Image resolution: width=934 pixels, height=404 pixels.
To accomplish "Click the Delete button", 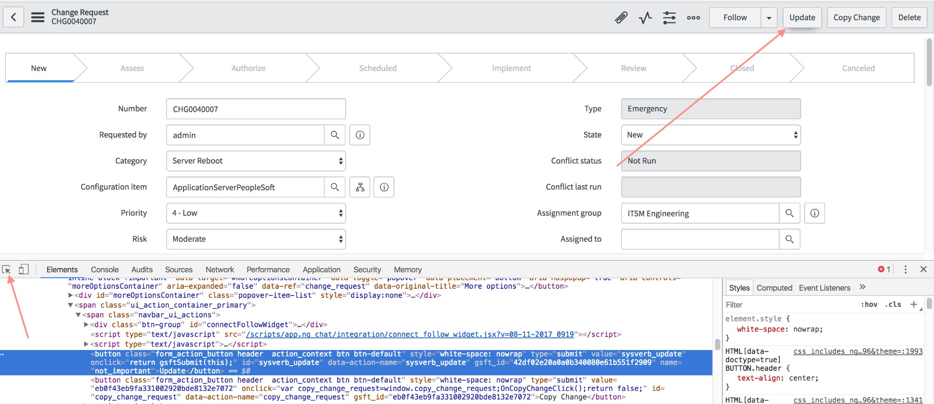I will (909, 18).
